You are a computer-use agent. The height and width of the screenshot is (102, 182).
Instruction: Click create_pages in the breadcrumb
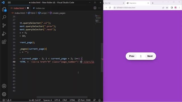point(59,13)
